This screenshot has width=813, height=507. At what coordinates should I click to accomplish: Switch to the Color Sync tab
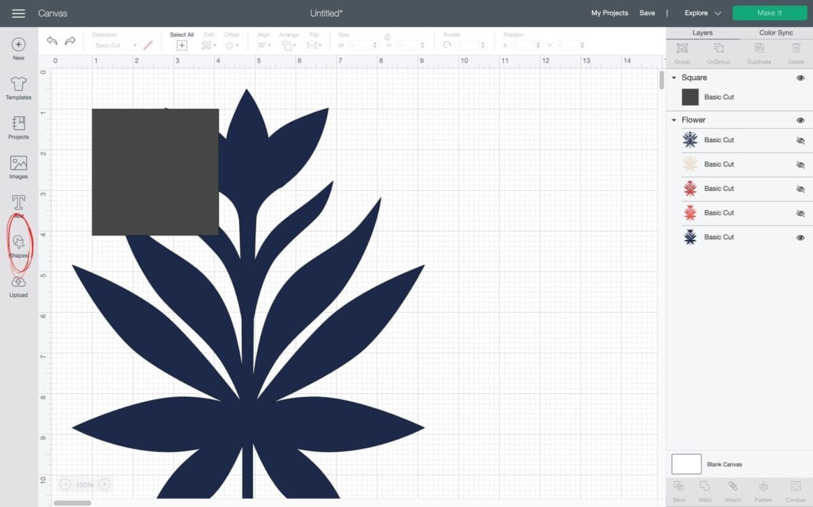click(776, 32)
